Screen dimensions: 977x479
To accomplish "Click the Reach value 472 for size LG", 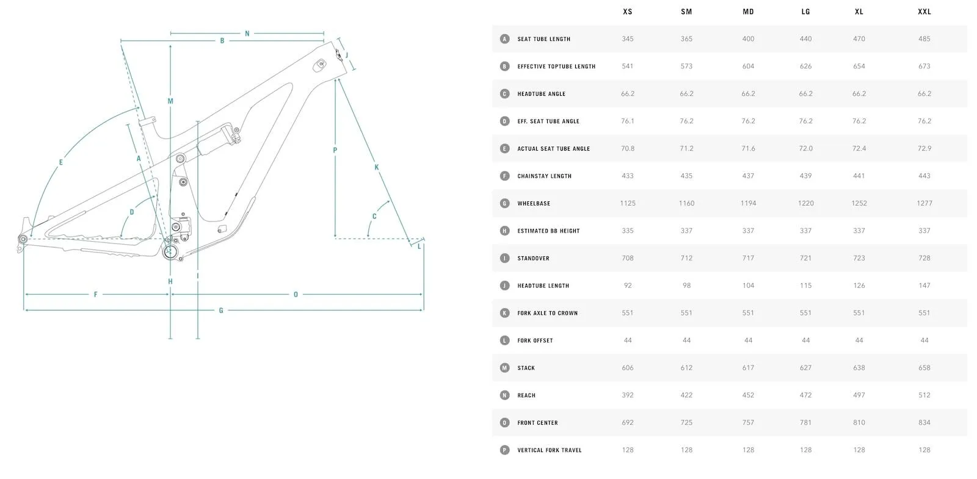I will pos(805,395).
